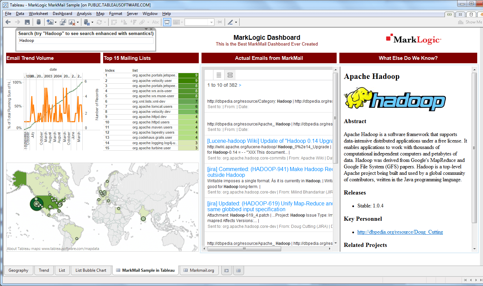Click the Connect to Data cylinder icon

click(x=38, y=22)
